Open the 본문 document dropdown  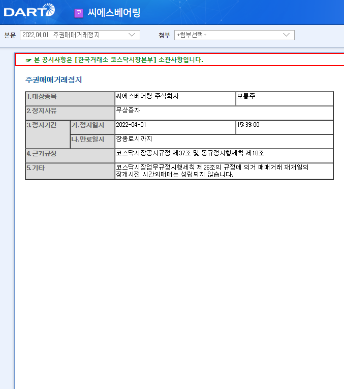click(80, 35)
